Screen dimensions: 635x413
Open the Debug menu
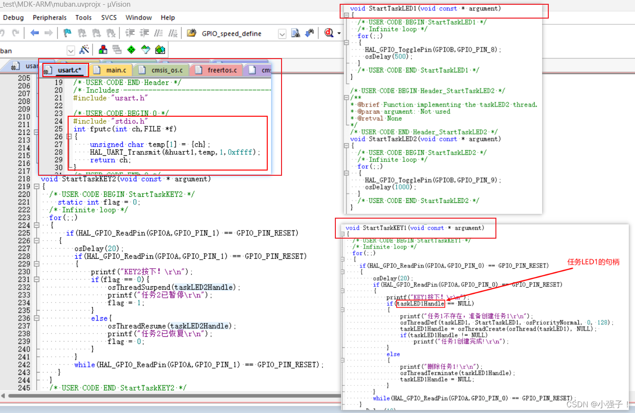[13, 17]
